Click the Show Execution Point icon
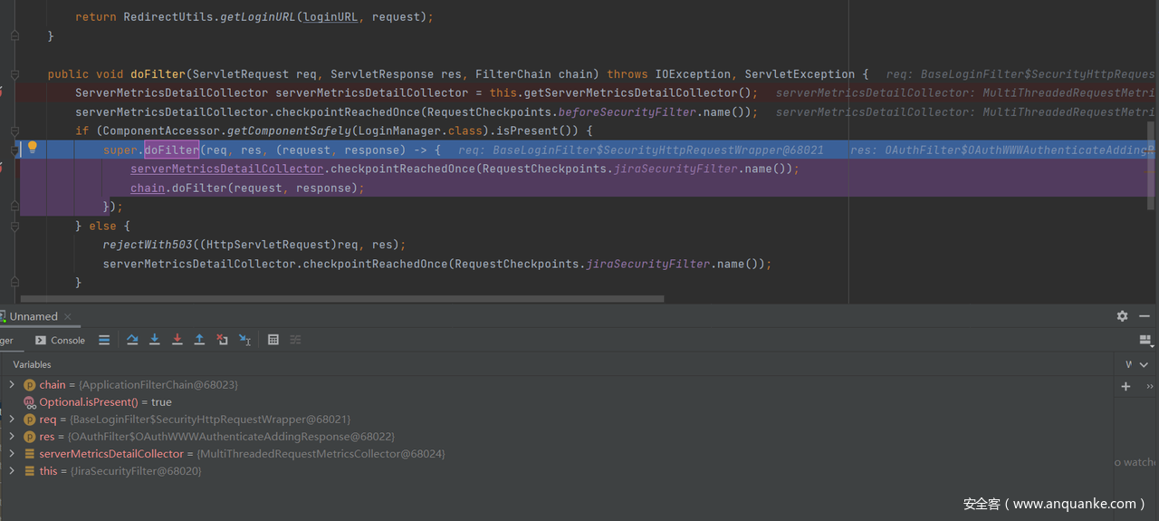 pyautogui.click(x=104, y=340)
